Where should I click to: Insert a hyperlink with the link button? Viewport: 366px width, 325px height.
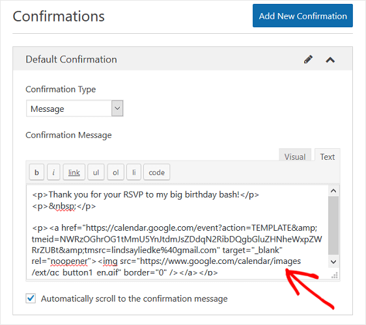[74, 172]
